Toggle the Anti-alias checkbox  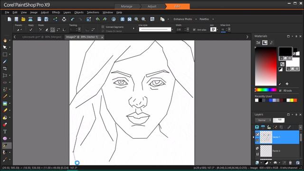(194, 29)
